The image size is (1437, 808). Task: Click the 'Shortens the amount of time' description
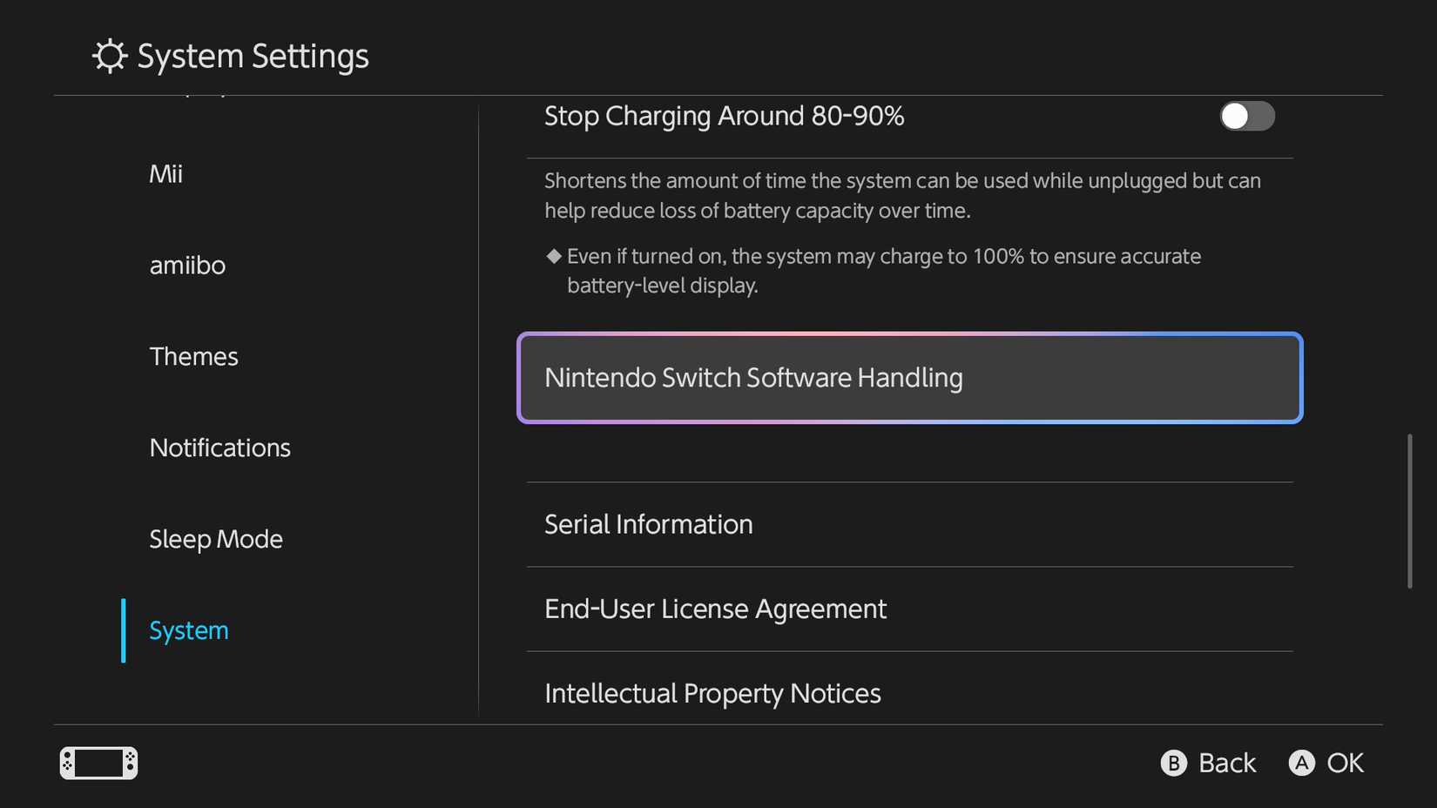[902, 196]
